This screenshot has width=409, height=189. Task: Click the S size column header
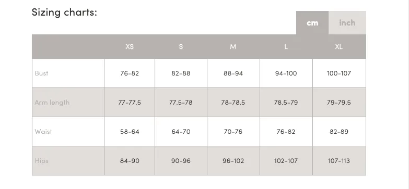[x=181, y=46]
